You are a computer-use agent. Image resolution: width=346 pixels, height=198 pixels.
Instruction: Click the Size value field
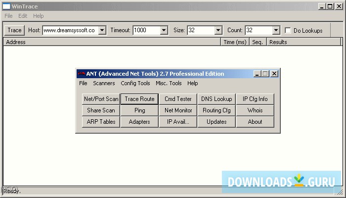click(201, 30)
